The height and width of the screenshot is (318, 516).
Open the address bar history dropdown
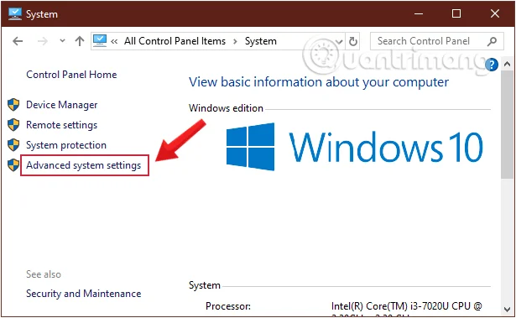tap(339, 41)
